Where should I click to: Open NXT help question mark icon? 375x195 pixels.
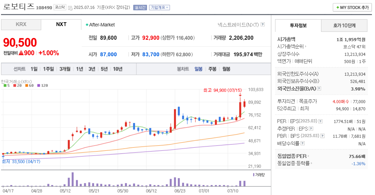[263, 24]
